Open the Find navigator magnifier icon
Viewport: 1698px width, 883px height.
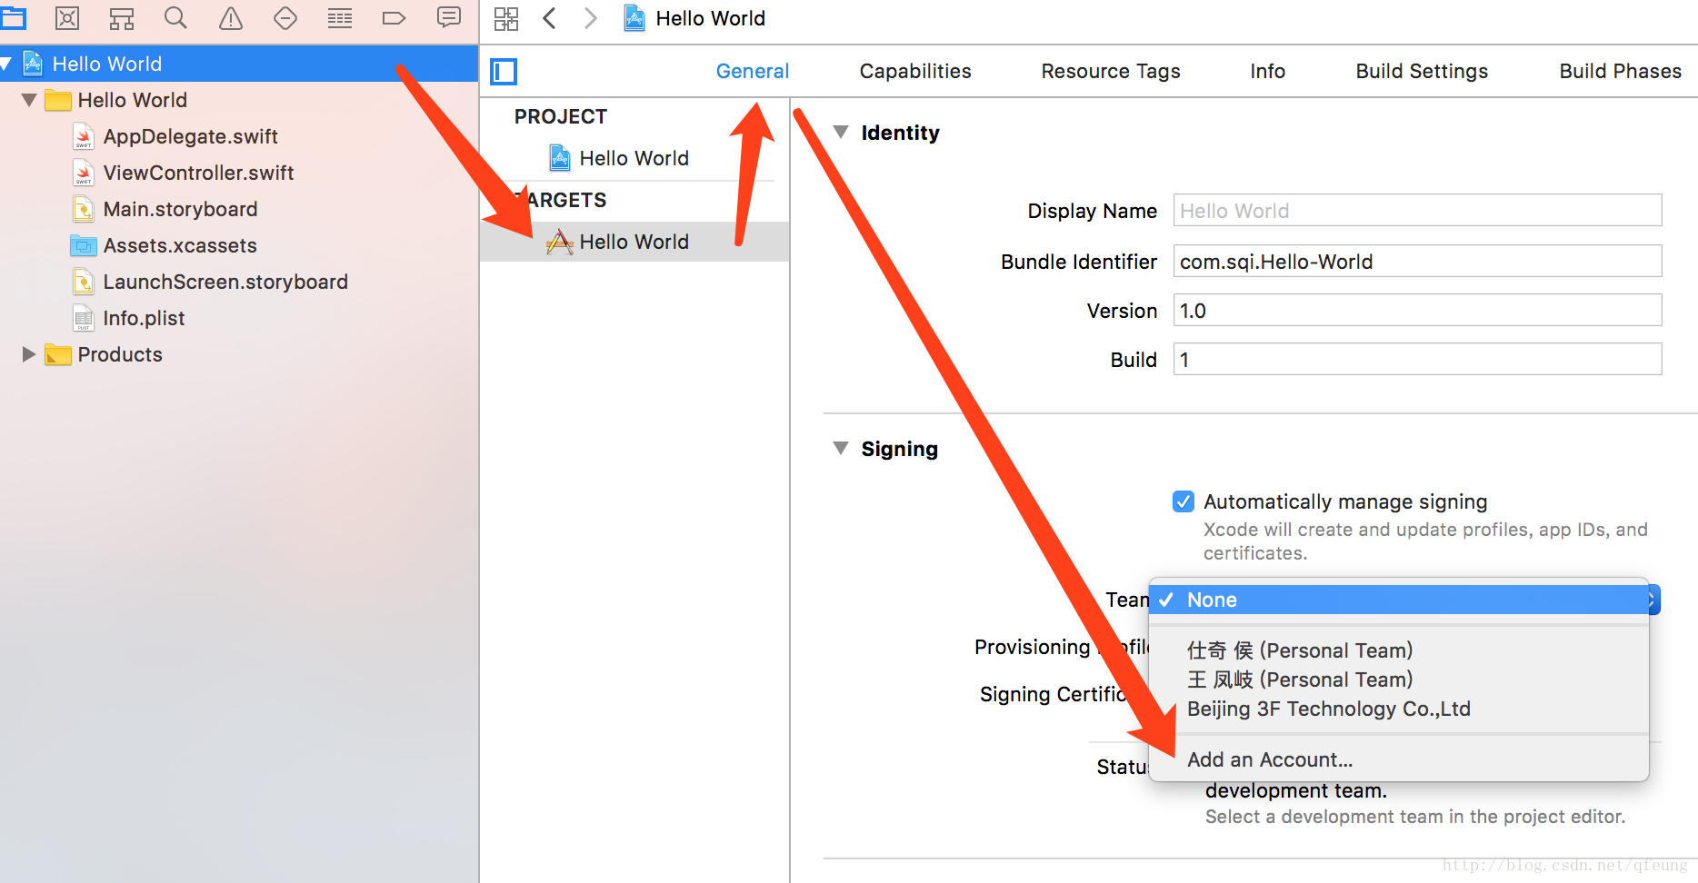tap(175, 17)
